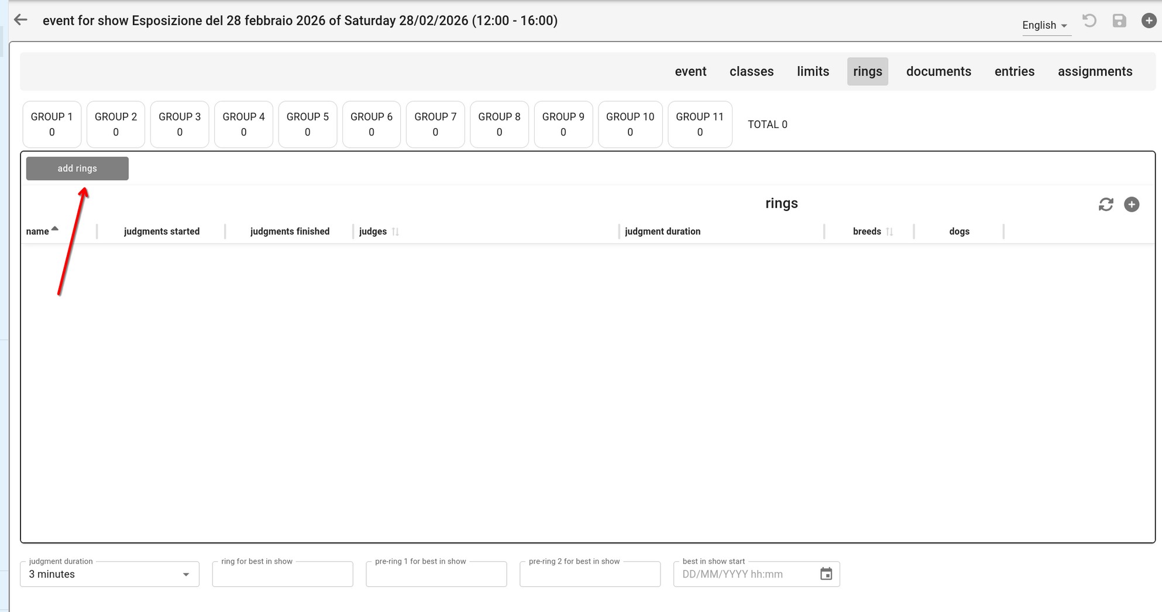Open the documents tab
This screenshot has height=612, width=1162.
938,71
